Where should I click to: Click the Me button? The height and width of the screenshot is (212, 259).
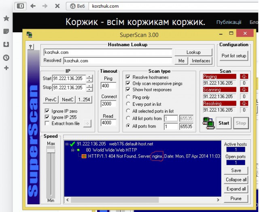[x=181, y=61]
